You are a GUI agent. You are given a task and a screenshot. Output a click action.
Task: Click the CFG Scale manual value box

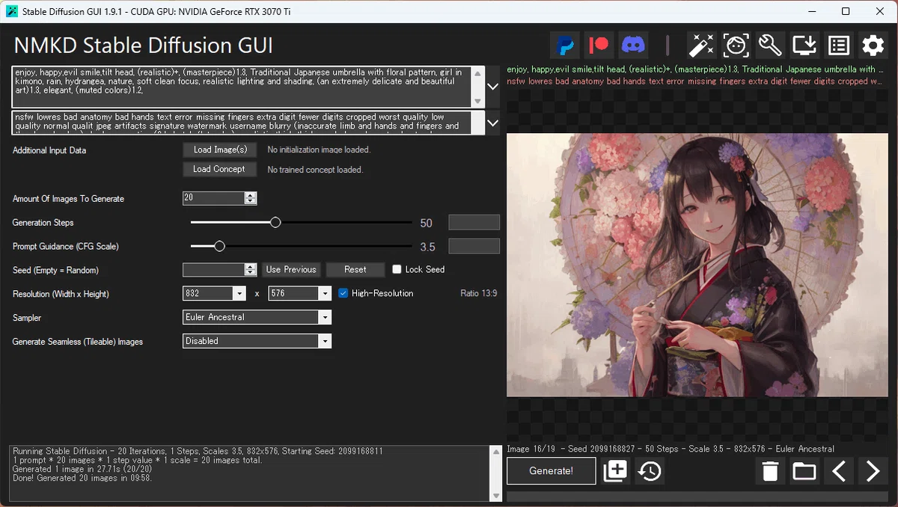[474, 246]
